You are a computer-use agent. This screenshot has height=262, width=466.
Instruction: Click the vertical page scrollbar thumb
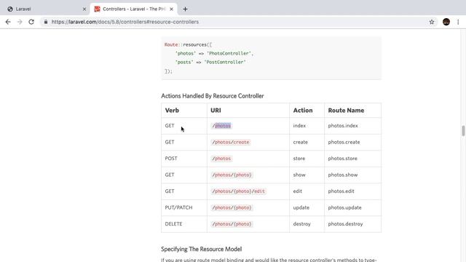click(x=463, y=131)
